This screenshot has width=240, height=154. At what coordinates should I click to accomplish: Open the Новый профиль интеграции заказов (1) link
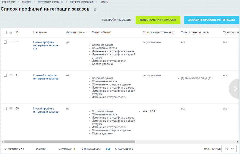tap(43, 45)
